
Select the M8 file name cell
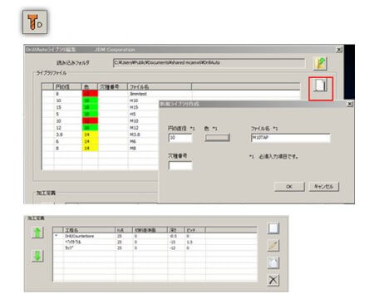[133, 149]
